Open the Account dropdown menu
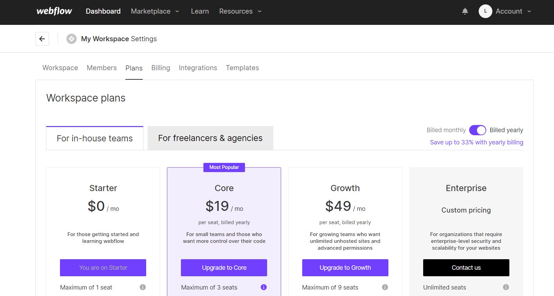This screenshot has height=296, width=554. pyautogui.click(x=513, y=11)
